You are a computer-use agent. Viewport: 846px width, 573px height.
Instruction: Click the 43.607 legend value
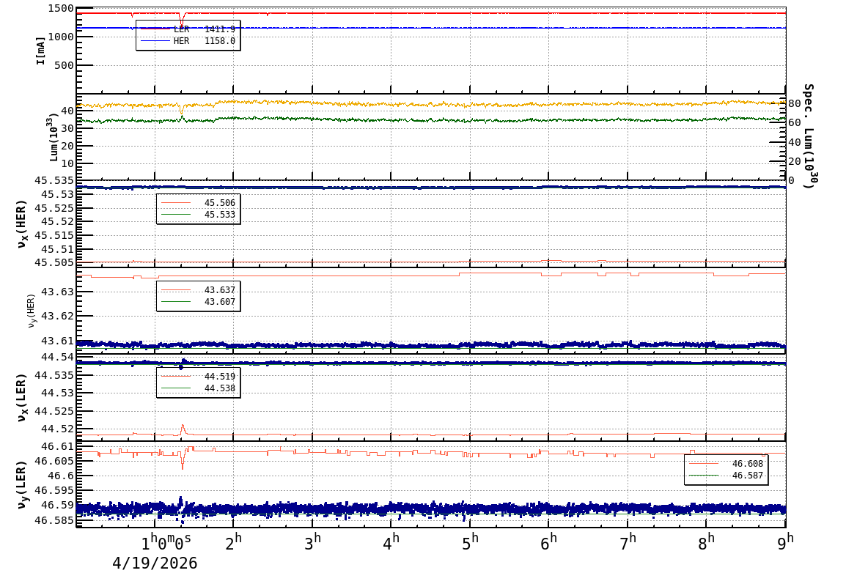pyautogui.click(x=219, y=302)
